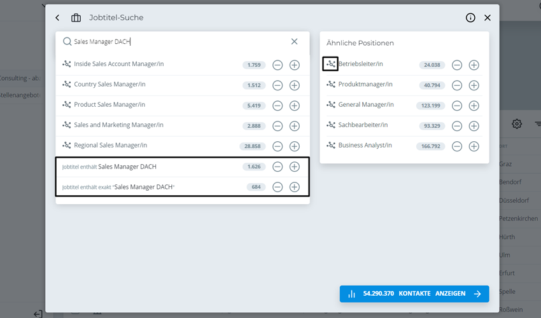Add 'Jobtitel enthält Sales Manager DACH' filter

[x=294, y=167]
